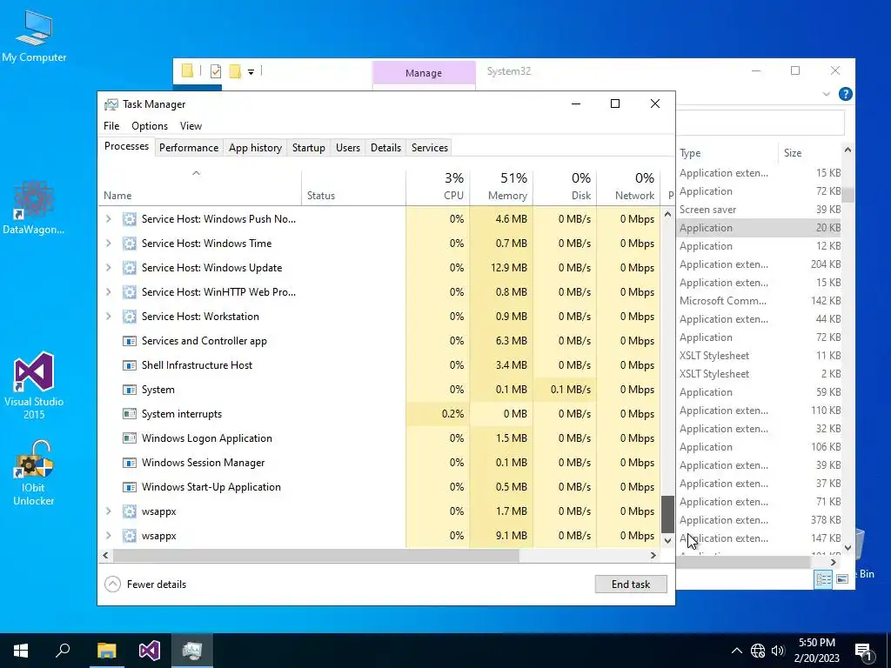Select the Screen saver 39 KB file row
This screenshot has width=891, height=668.
click(x=760, y=210)
